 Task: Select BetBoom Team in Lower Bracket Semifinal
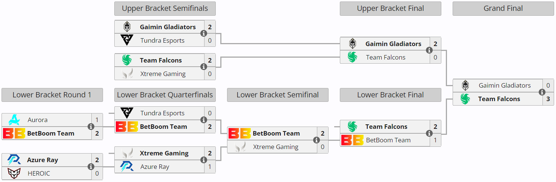pyautogui.click(x=276, y=133)
